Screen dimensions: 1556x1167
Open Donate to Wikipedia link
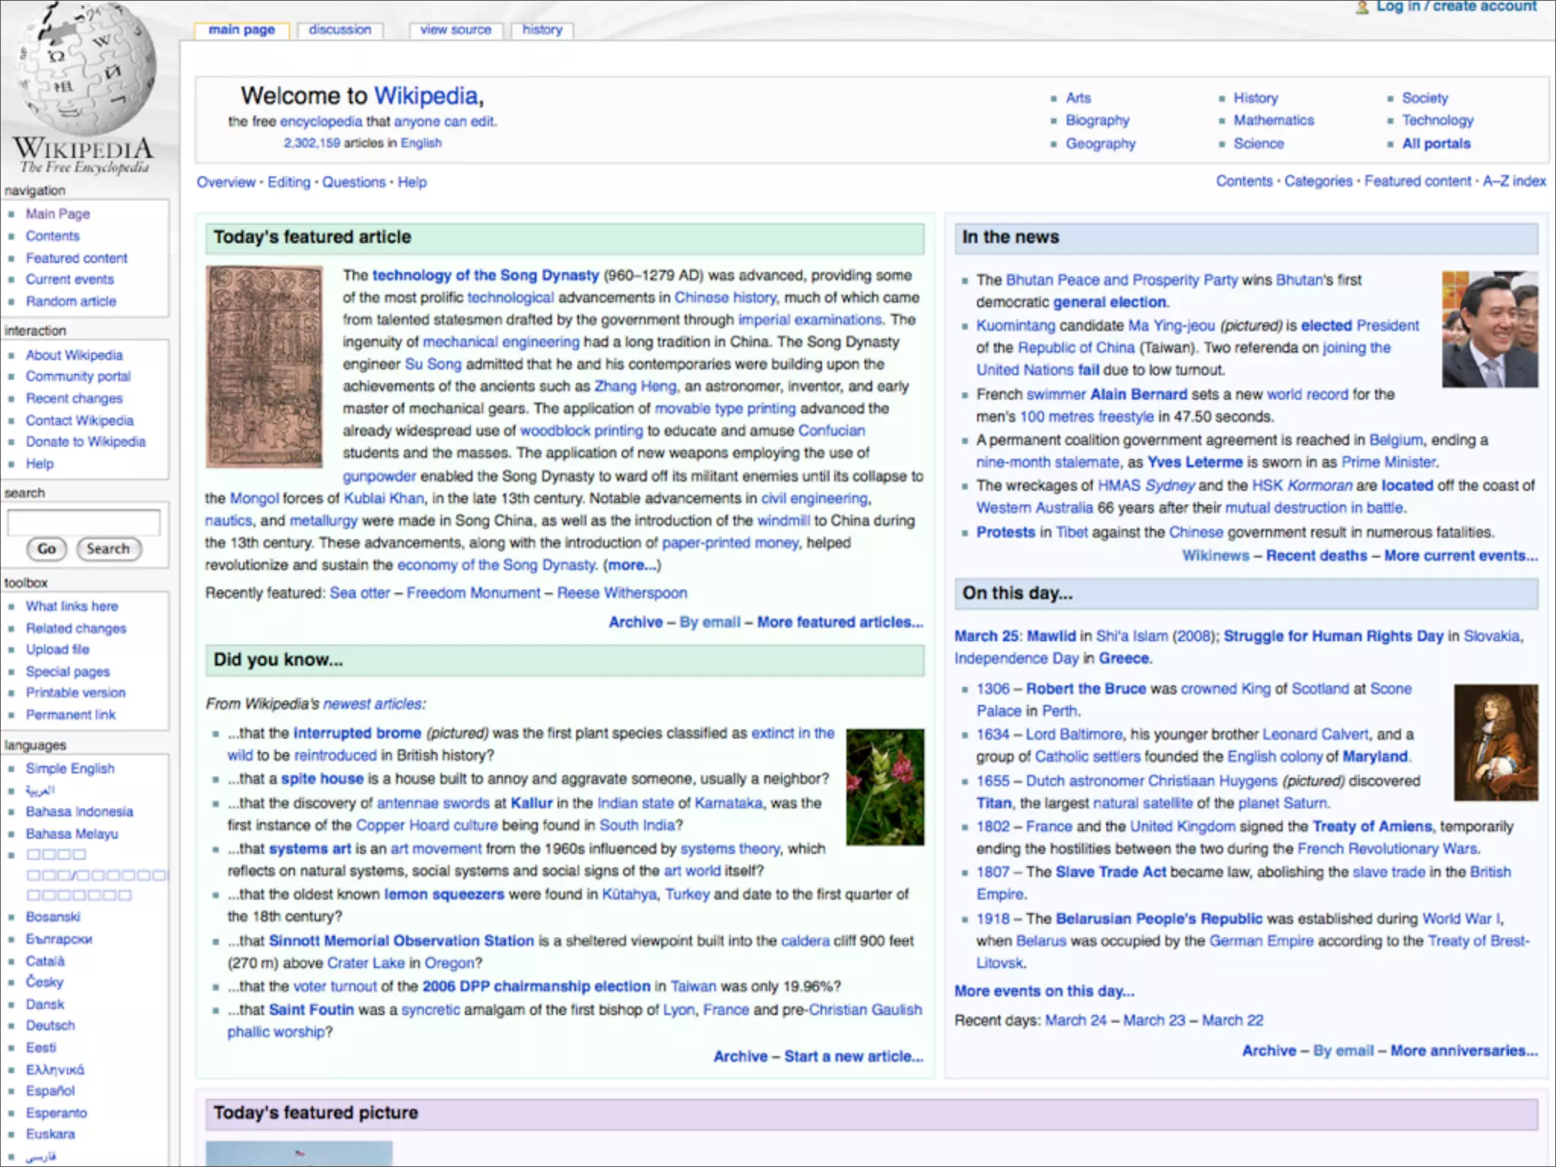[x=85, y=441]
